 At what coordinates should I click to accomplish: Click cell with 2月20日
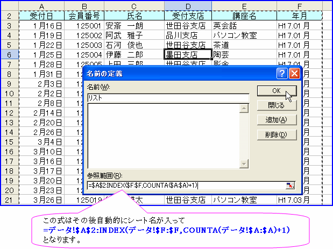(x=41, y=123)
